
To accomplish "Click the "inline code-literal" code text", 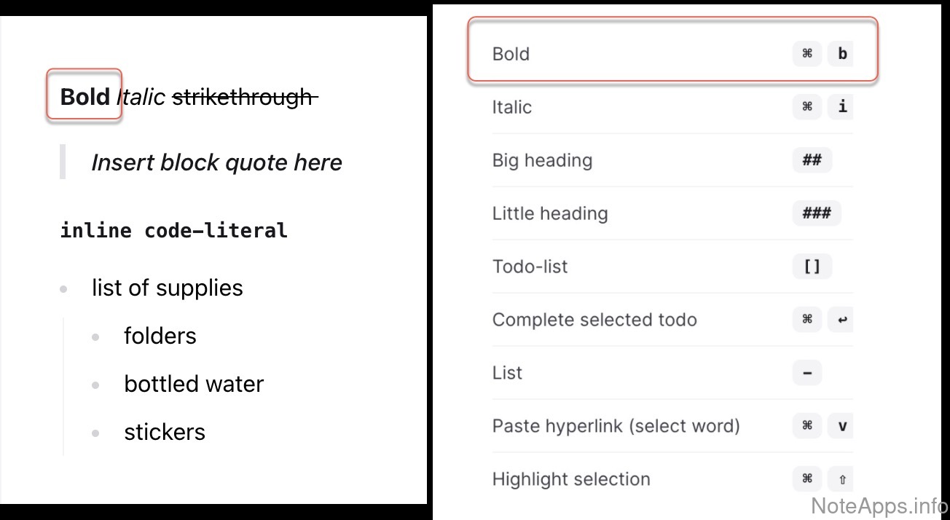I will tap(173, 231).
